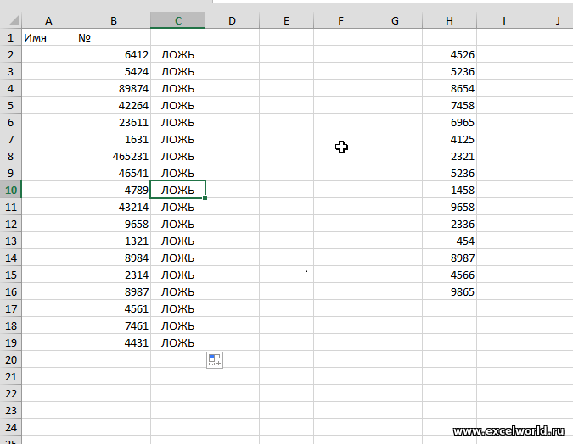Click cell B1 containing №
Screen dimensions: 573x444
tap(113, 37)
